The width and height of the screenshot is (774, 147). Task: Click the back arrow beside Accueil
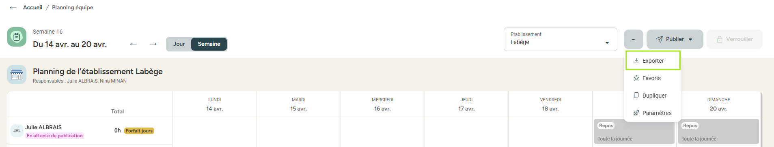[x=13, y=8]
